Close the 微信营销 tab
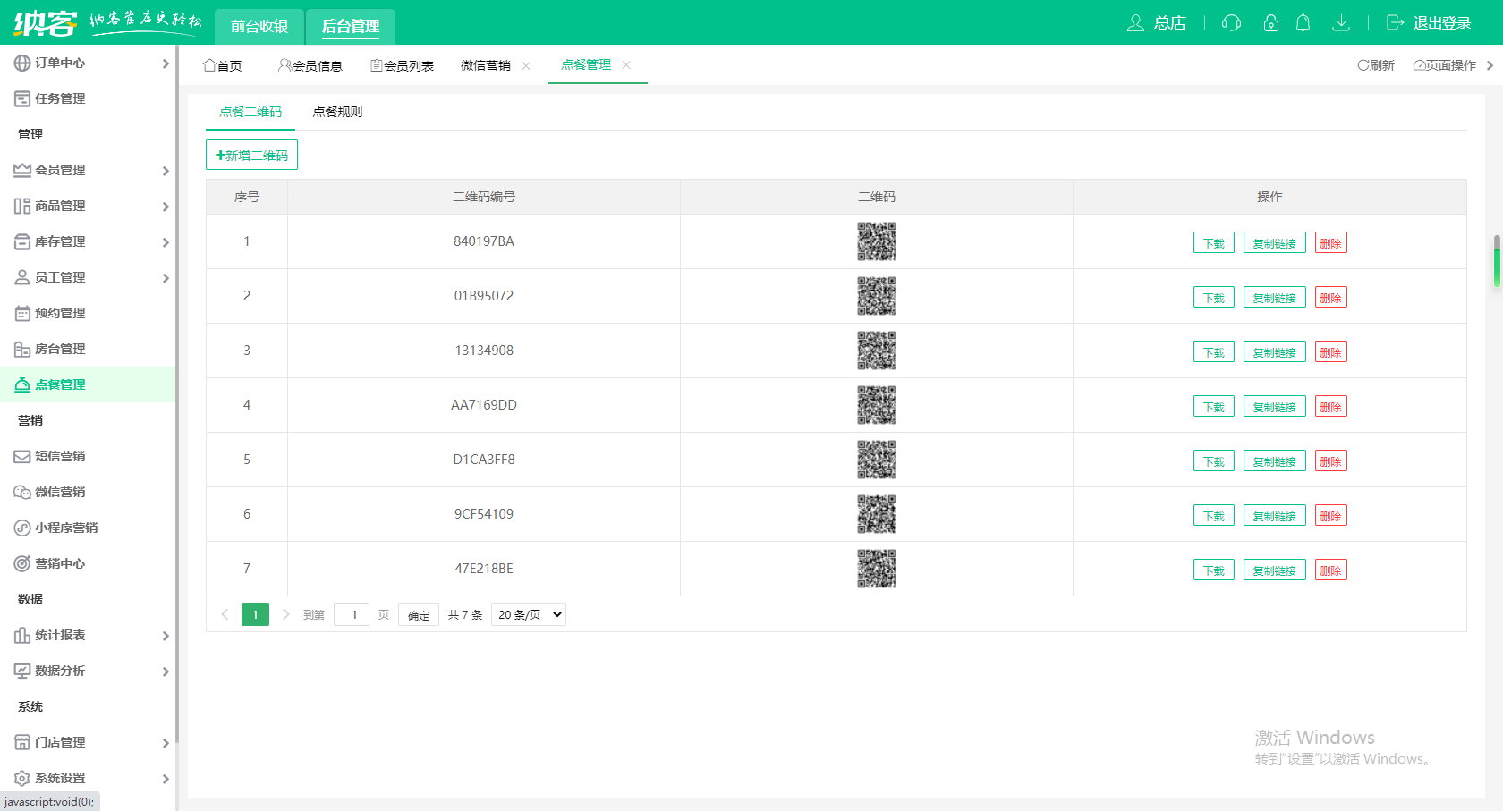The width and height of the screenshot is (1503, 811). coord(526,65)
